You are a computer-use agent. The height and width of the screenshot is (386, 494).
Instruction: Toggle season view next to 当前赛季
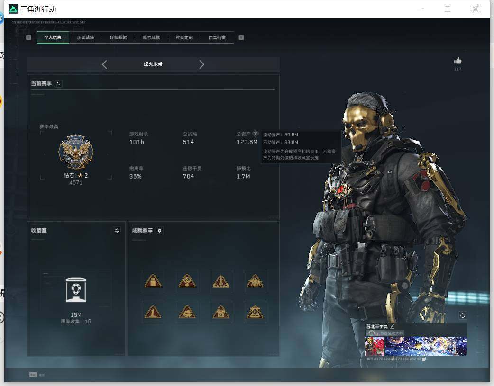pyautogui.click(x=58, y=83)
